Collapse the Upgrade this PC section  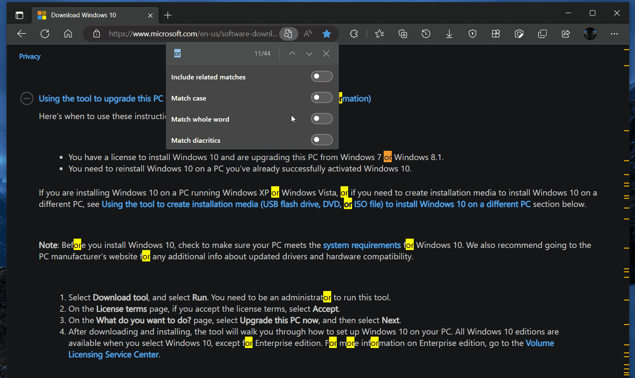click(x=27, y=98)
